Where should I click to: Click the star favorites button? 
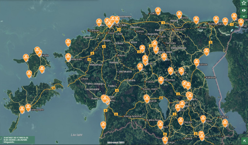tap(244, 3)
